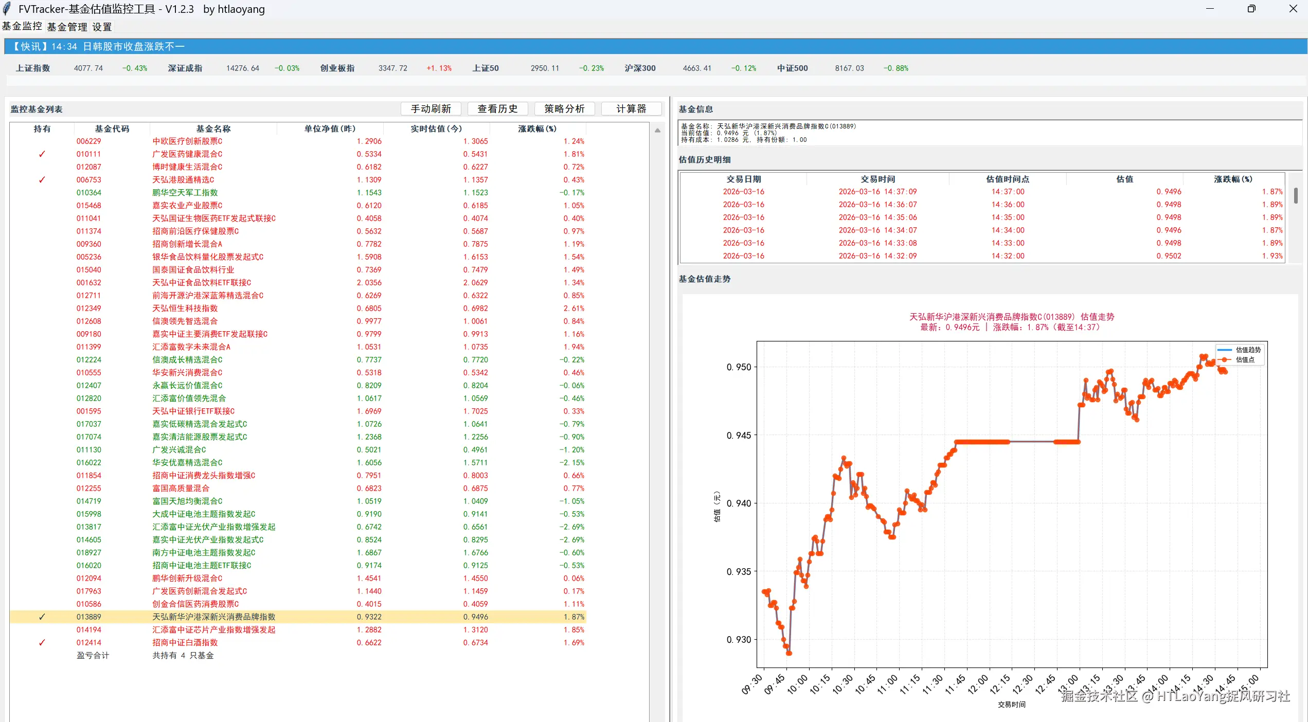Viewport: 1308px width, 722px height.
Task: Toggle holding checkmark for fund 010111
Action: 42,154
